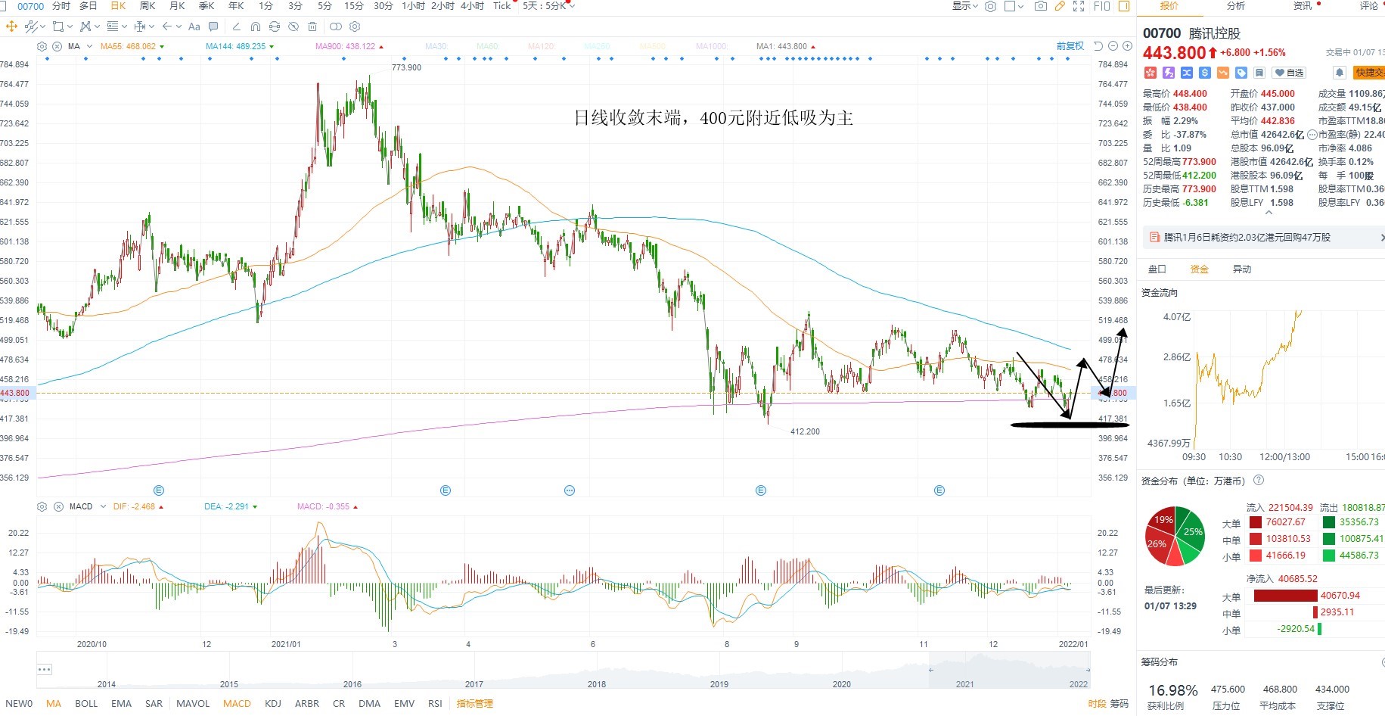Open the F10 company info

point(1101,6)
